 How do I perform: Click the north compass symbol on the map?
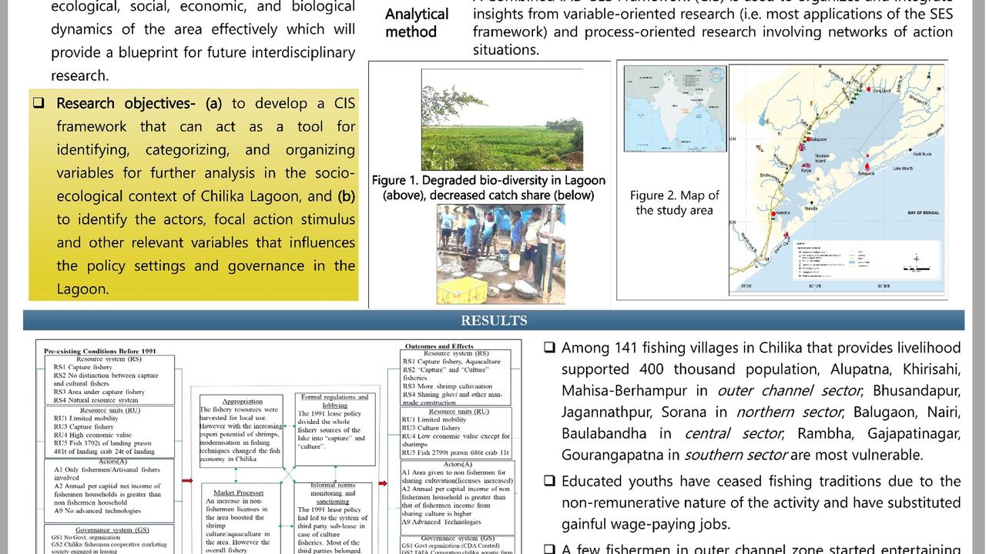pos(916,259)
